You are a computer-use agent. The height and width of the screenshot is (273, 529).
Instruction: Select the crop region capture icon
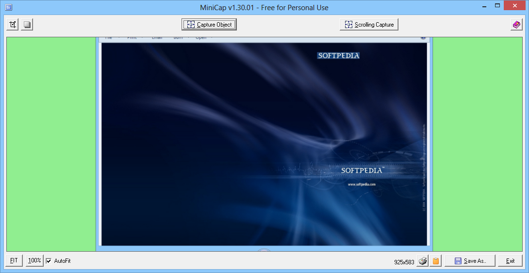(13, 25)
